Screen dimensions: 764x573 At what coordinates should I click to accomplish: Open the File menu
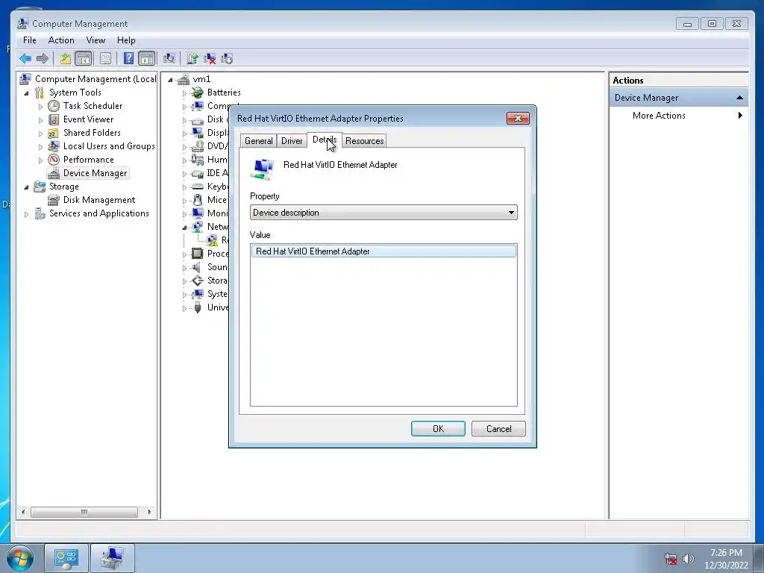tap(29, 40)
